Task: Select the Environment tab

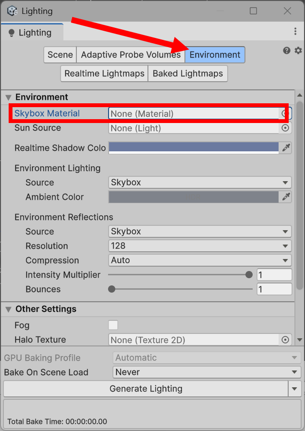Action: (215, 55)
